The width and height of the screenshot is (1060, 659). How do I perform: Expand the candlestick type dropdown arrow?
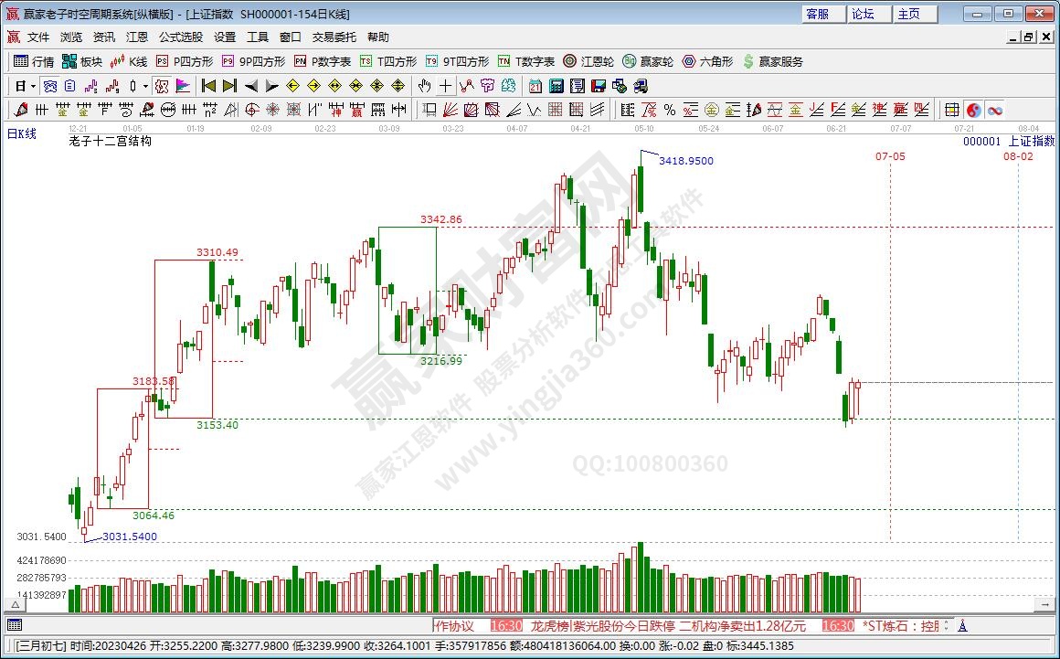146,86
